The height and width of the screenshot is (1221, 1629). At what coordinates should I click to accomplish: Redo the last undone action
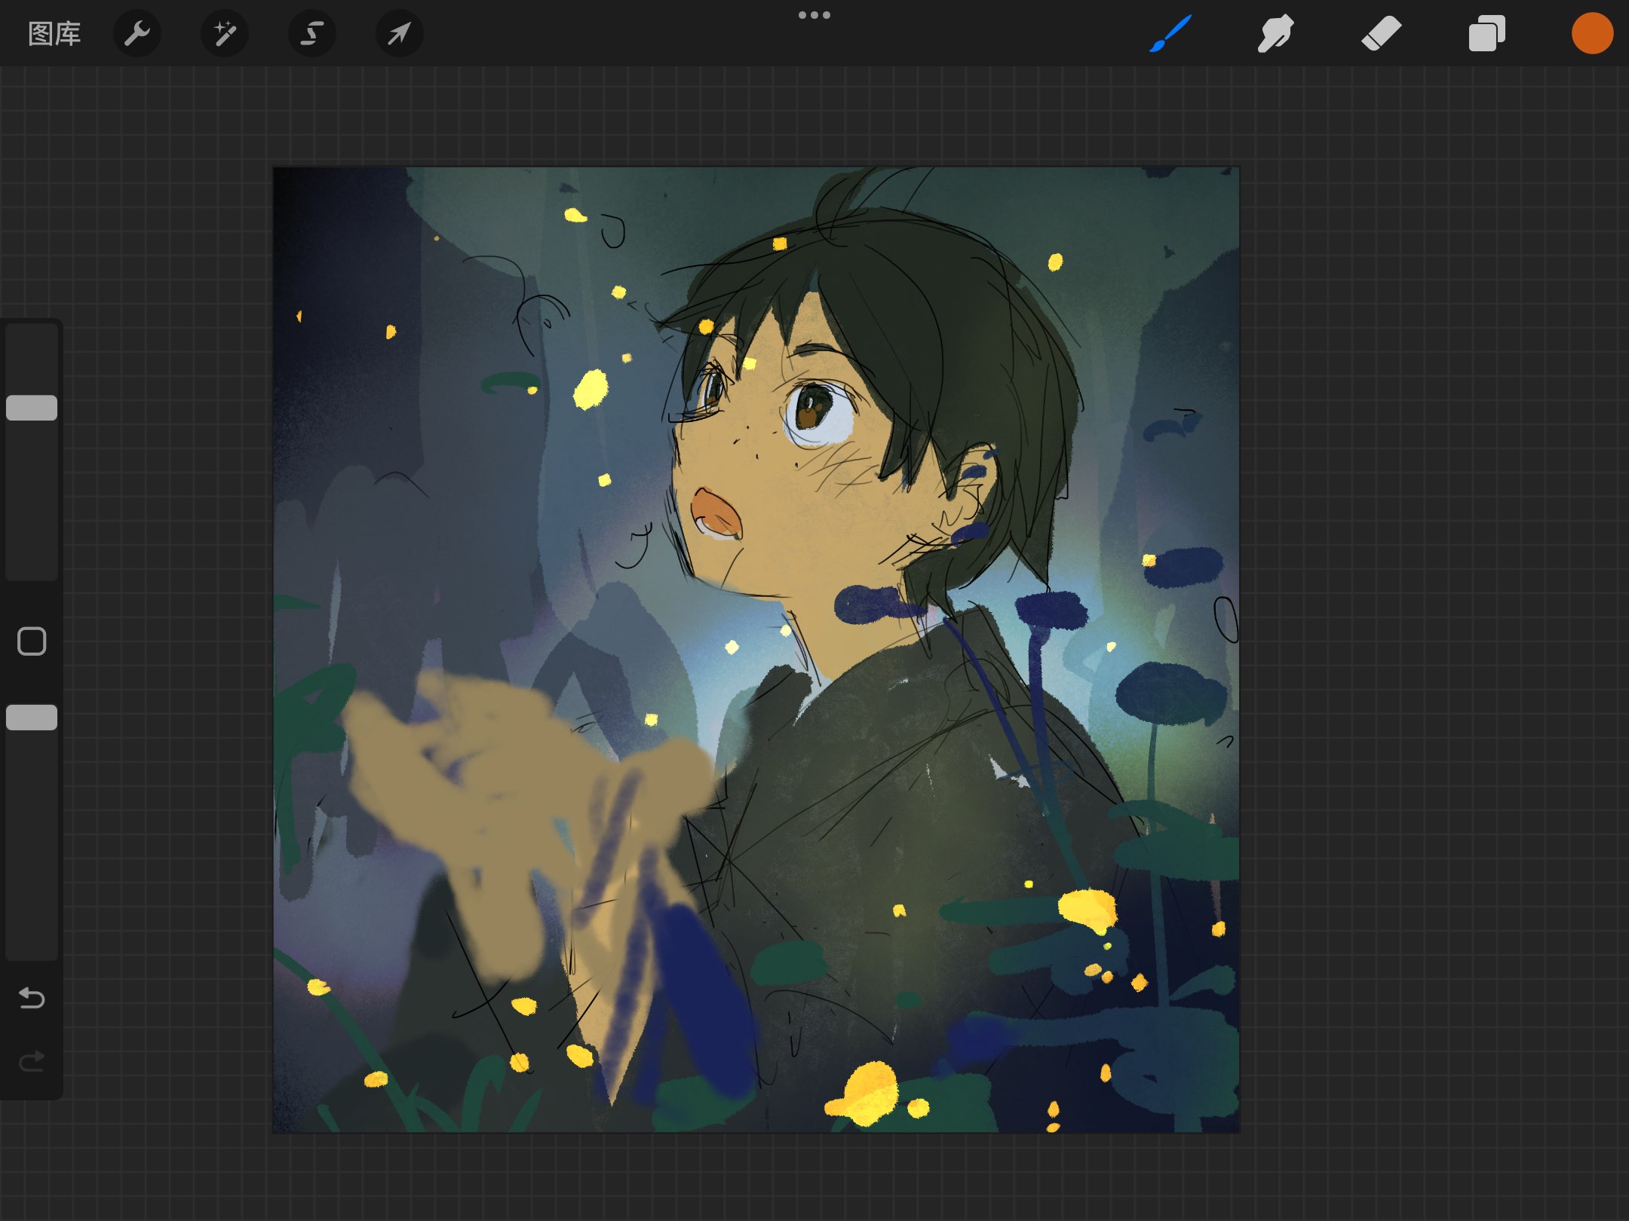click(32, 1061)
